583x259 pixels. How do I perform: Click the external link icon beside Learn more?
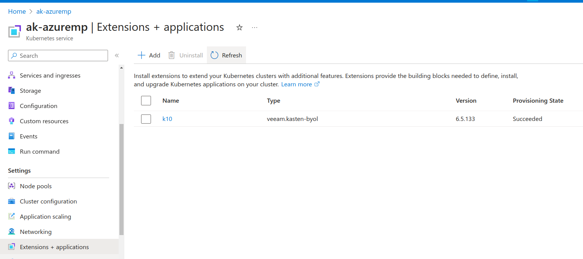pos(317,84)
